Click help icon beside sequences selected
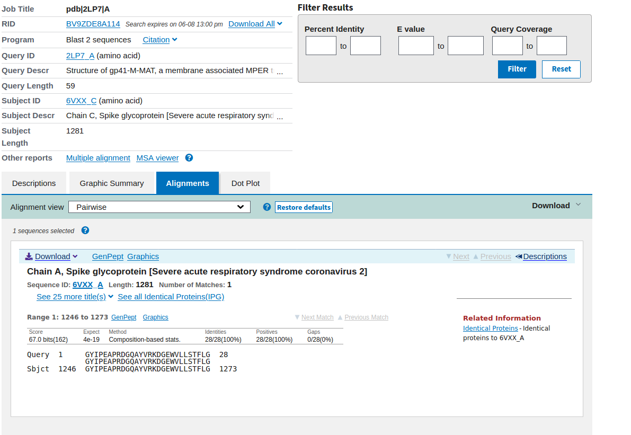This screenshot has height=435, width=631. (85, 230)
